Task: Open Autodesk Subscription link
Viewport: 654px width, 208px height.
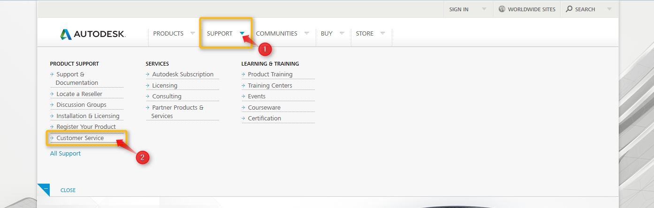Action: click(x=183, y=74)
